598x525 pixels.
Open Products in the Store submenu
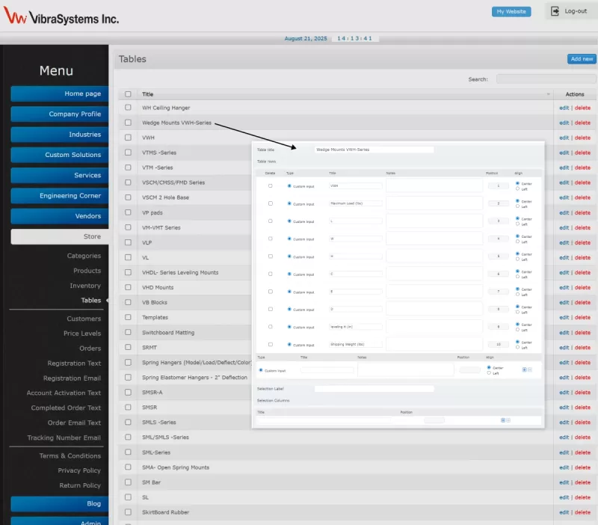click(x=87, y=271)
